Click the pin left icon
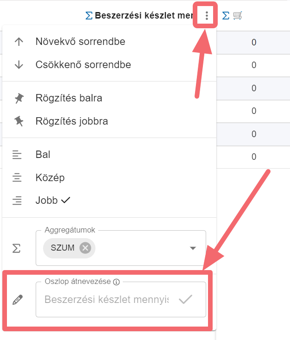This screenshot has width=290, height=340. click(x=19, y=98)
